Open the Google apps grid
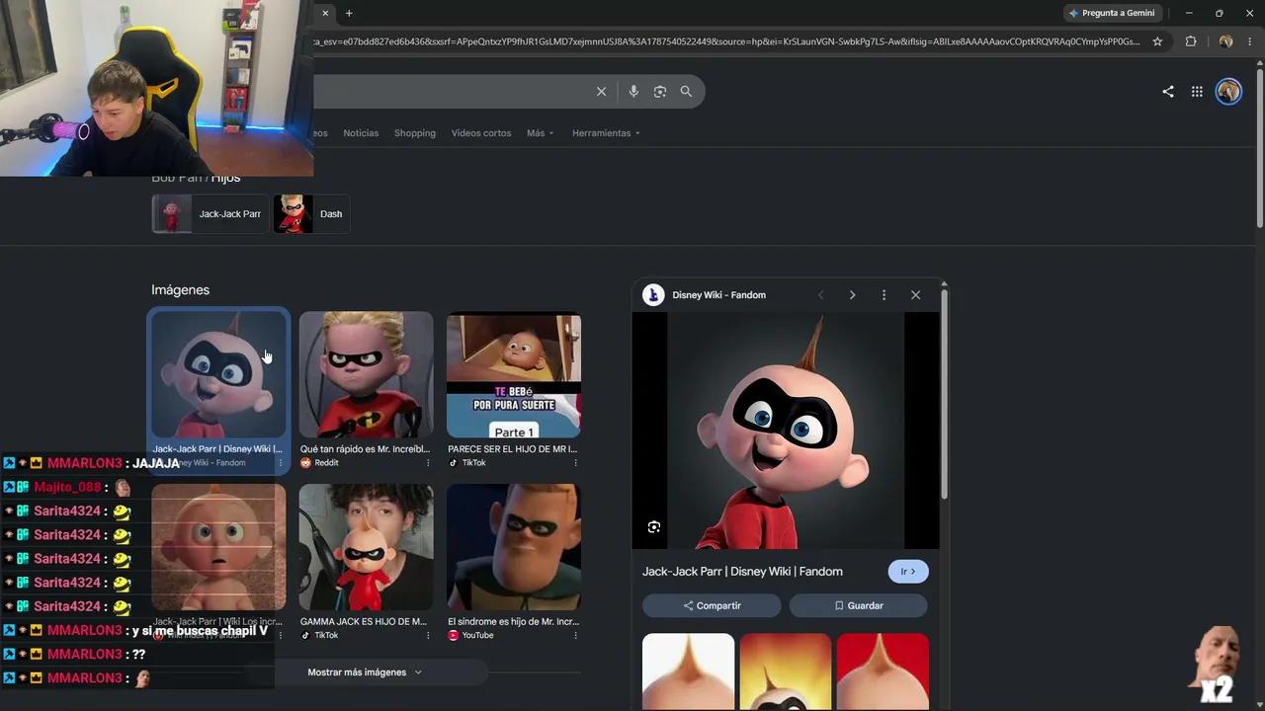Image resolution: width=1265 pixels, height=711 pixels. pos(1197,92)
